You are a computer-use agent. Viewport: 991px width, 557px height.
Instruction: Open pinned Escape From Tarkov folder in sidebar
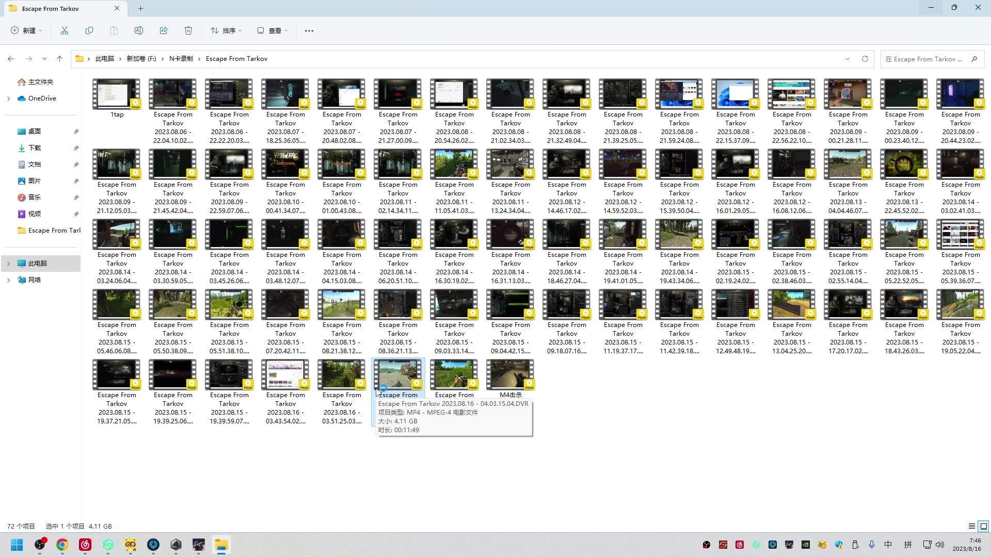[49, 231]
